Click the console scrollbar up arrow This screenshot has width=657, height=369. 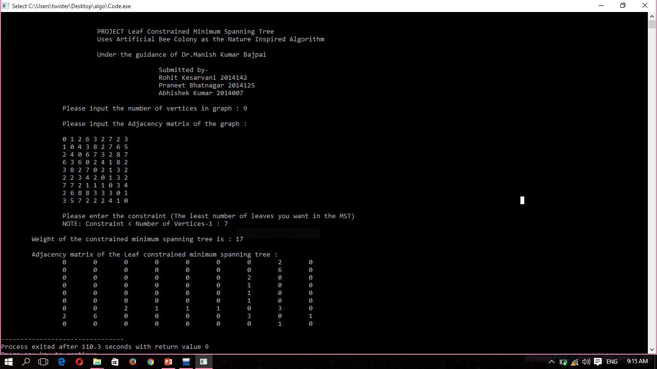[x=652, y=16]
